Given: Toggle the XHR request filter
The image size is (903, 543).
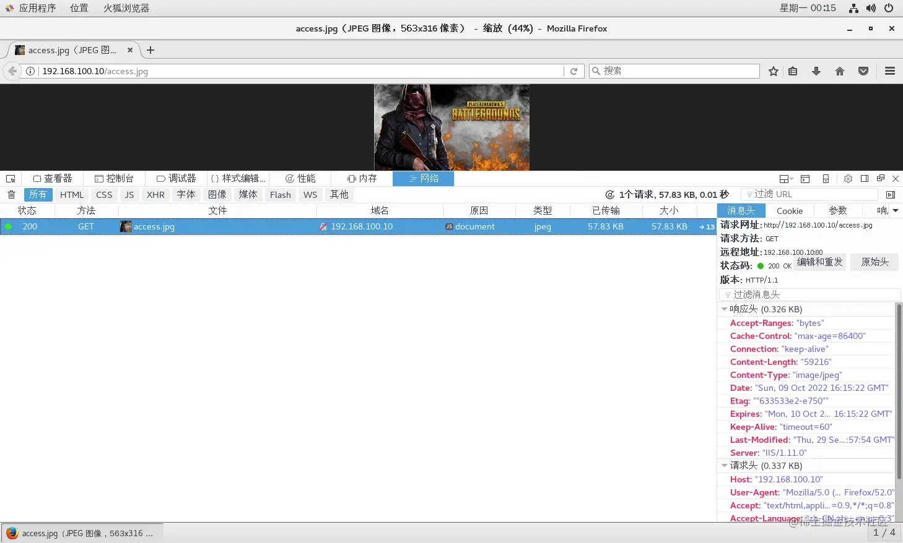Looking at the screenshot, I should point(155,195).
